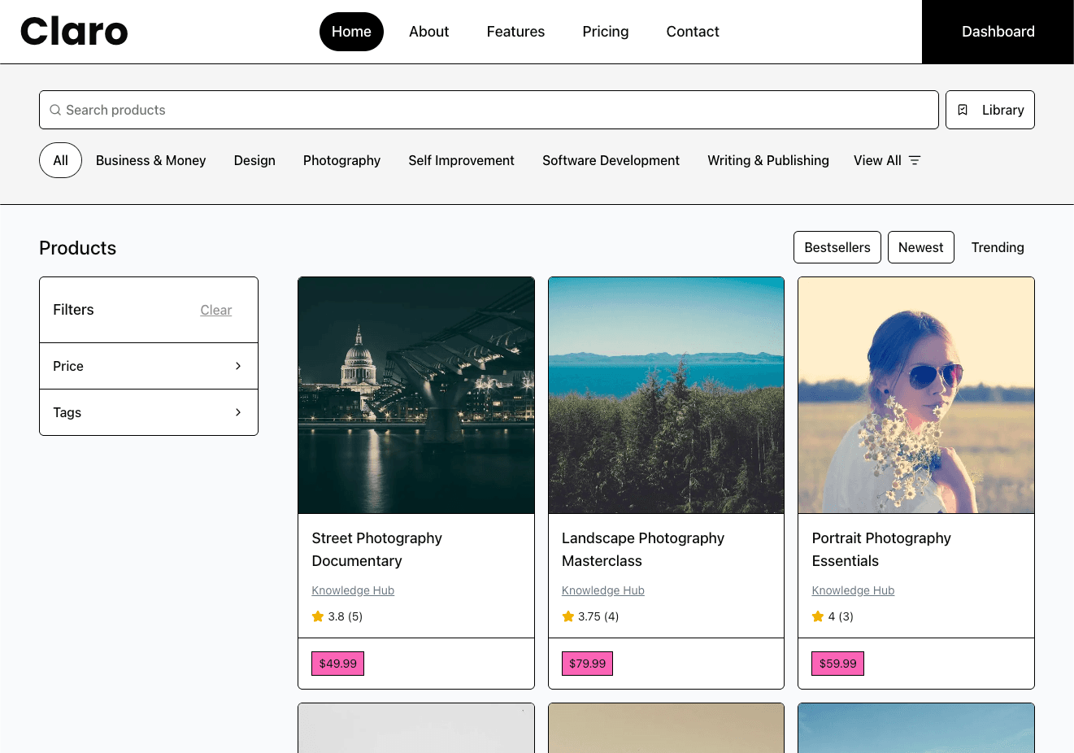Open the Pricing menu item
This screenshot has width=1074, height=753.
605,31
